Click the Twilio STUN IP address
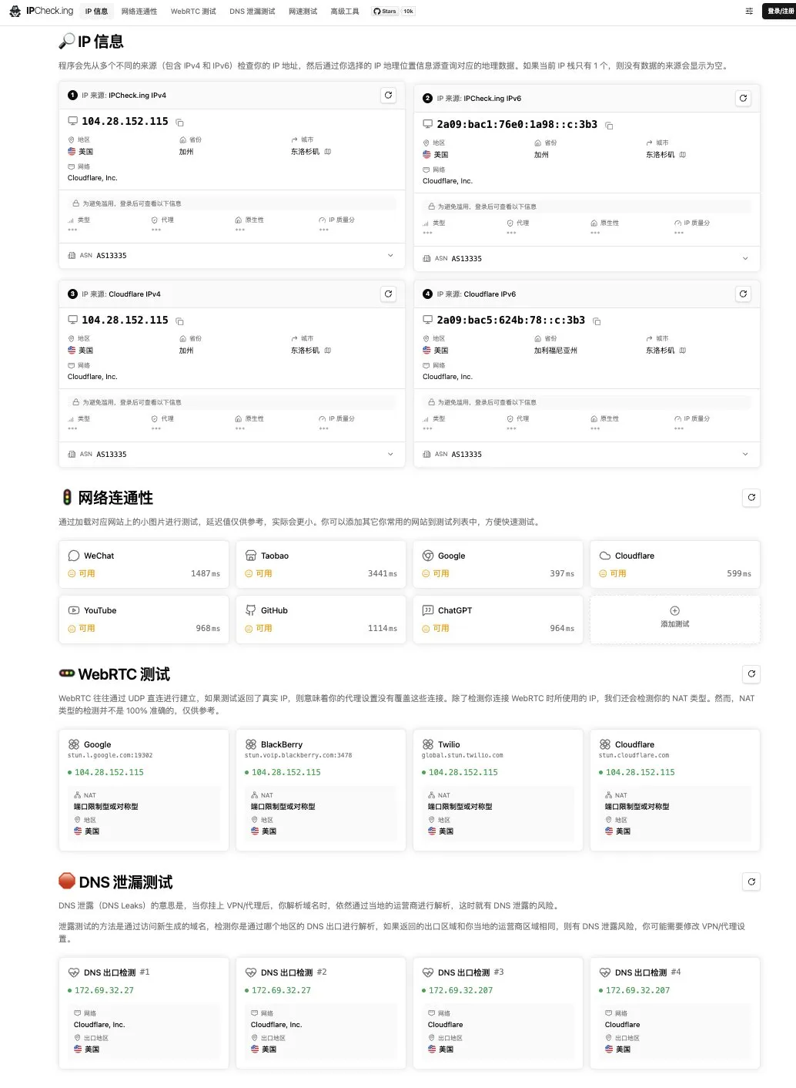 pos(463,773)
